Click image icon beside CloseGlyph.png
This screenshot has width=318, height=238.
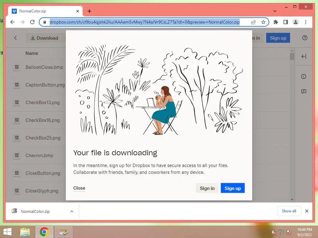point(17,191)
